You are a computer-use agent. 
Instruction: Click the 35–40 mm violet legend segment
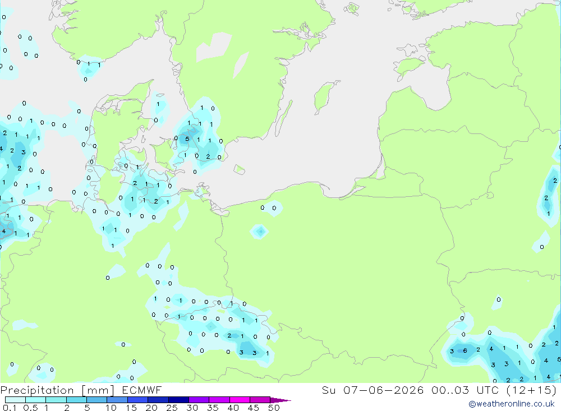[219, 400]
